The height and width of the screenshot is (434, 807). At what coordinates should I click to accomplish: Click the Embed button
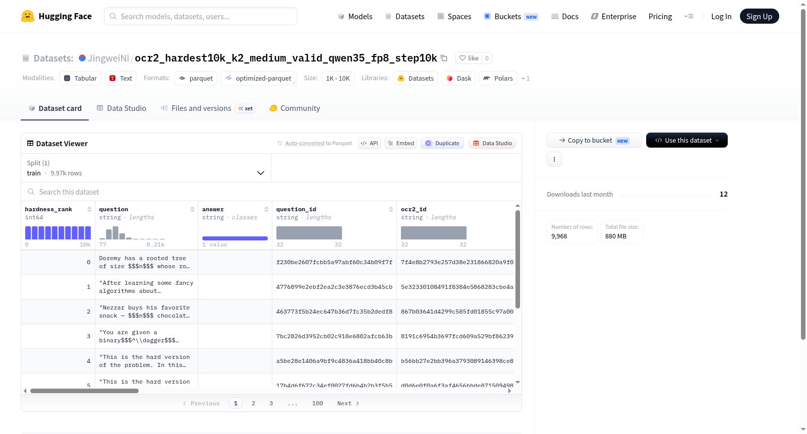click(x=400, y=143)
